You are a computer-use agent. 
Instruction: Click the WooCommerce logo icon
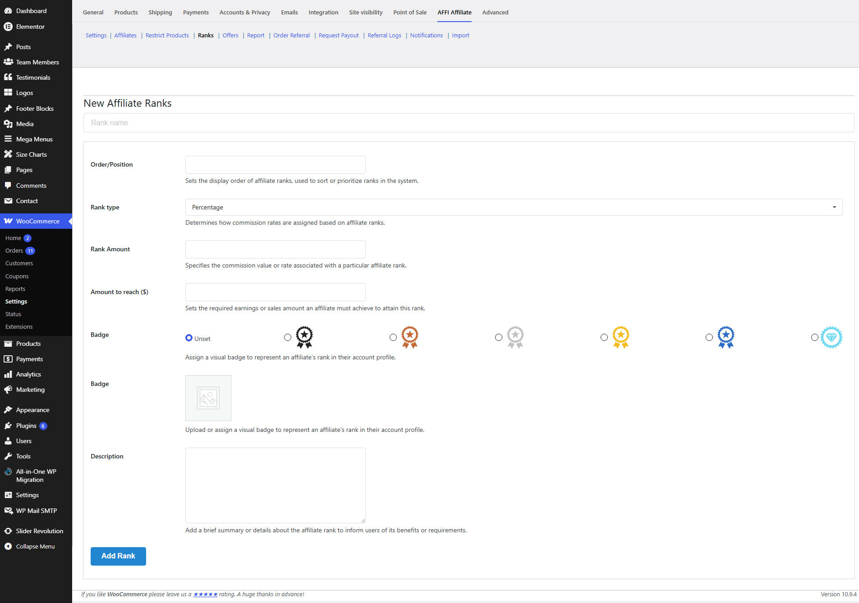8,221
